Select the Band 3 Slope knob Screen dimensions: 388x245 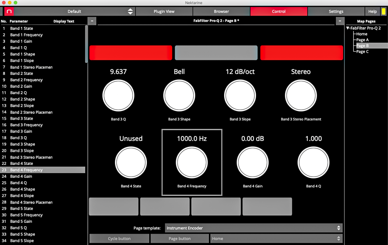pos(240,95)
